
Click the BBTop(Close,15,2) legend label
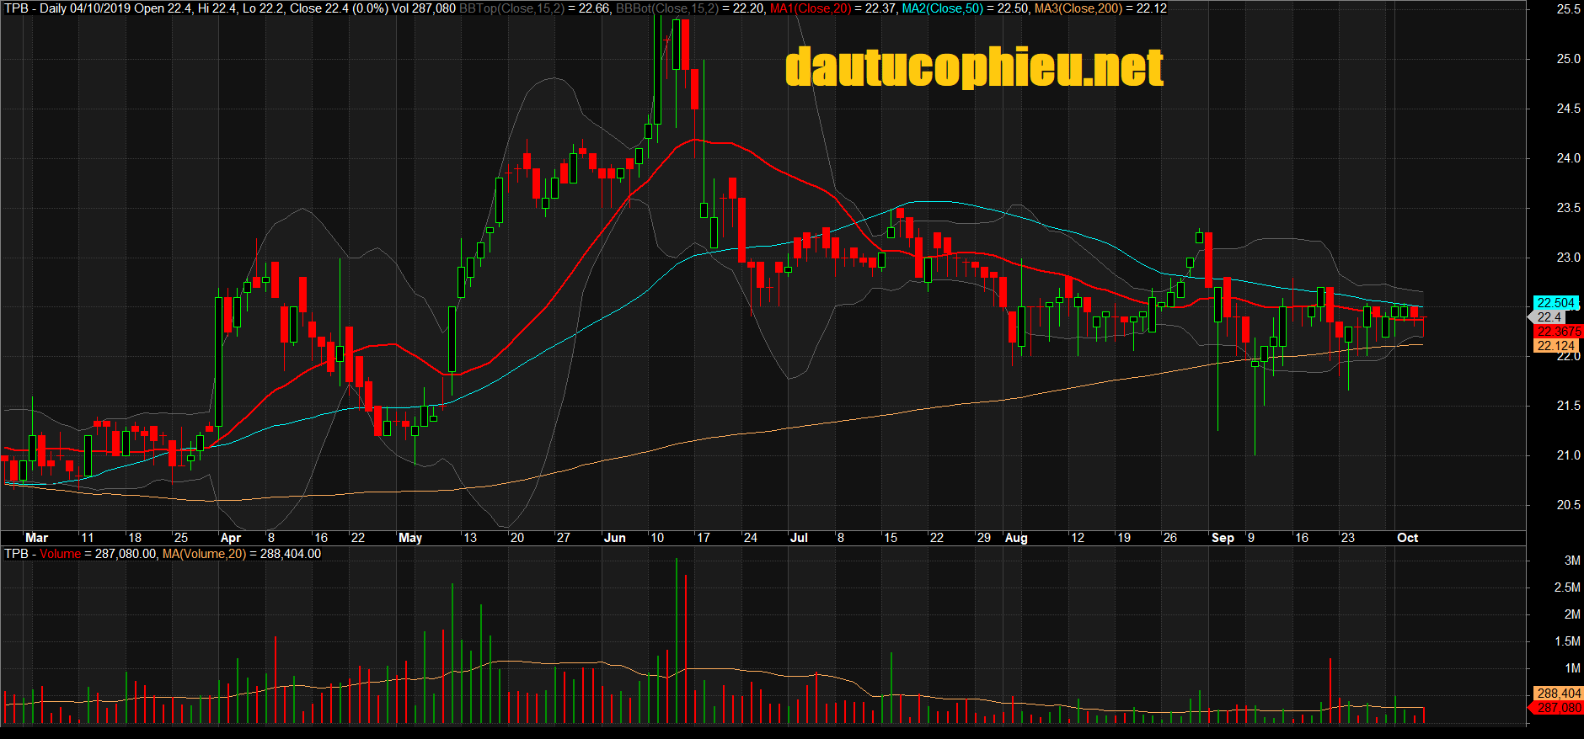coord(511,8)
